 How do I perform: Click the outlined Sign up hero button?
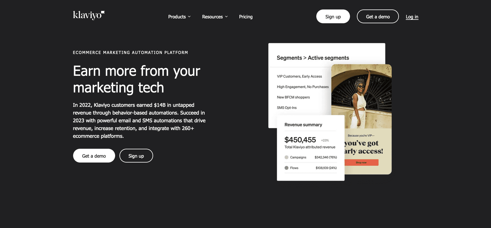pos(136,156)
